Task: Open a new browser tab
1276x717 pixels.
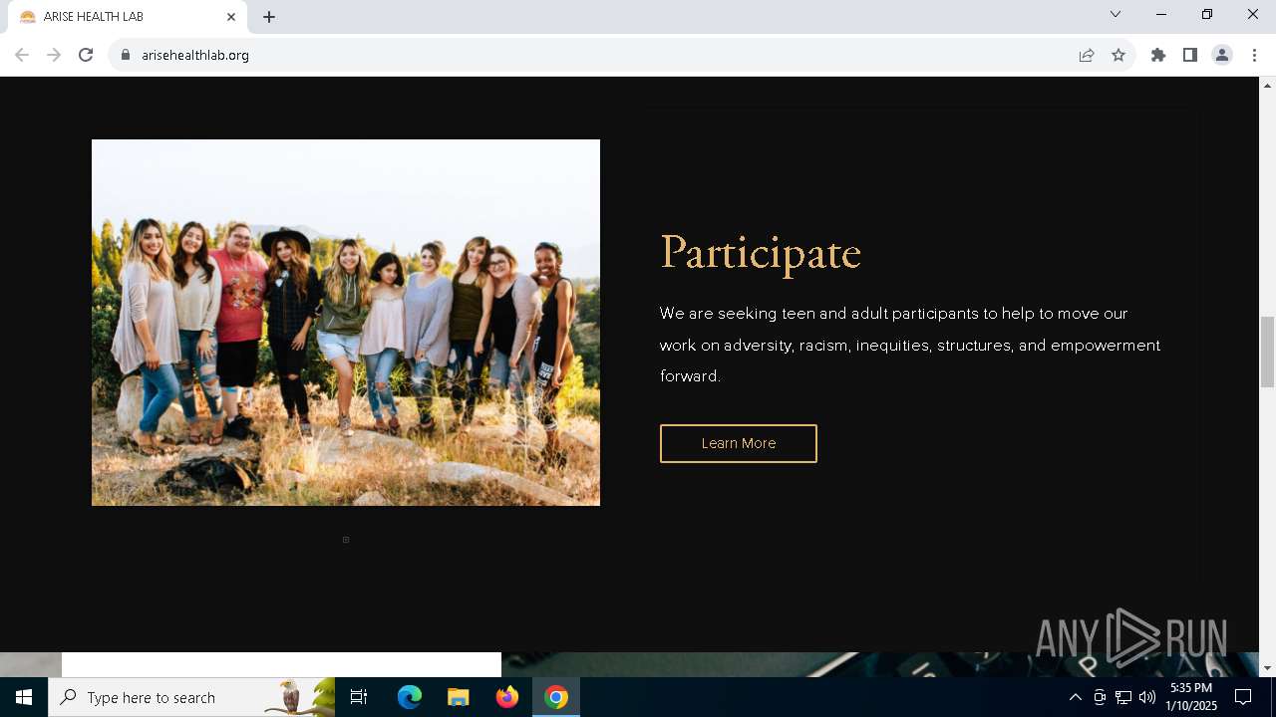Action: [x=269, y=17]
